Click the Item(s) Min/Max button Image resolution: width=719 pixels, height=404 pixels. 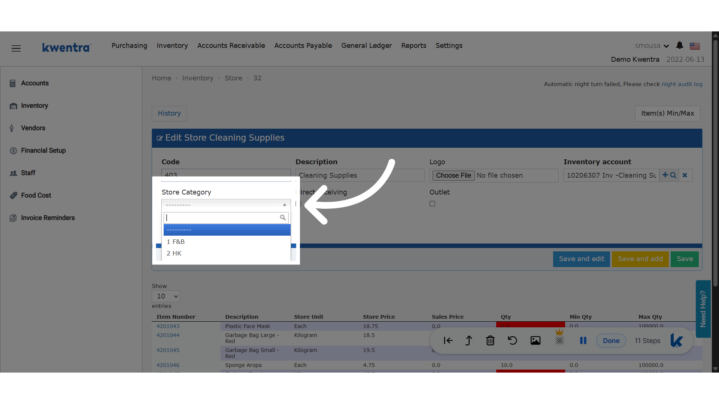click(x=667, y=113)
